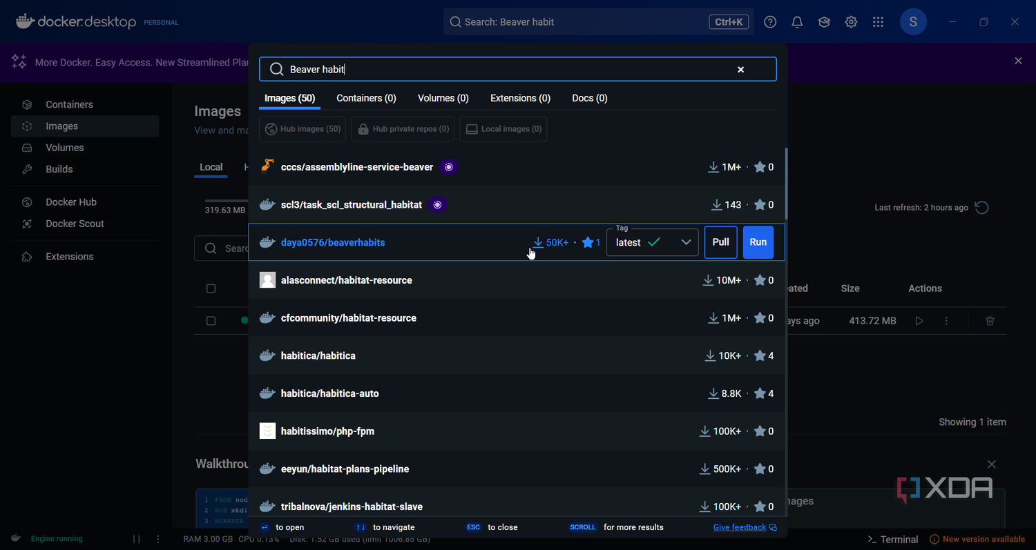Switch to Docs (0) search tab

pyautogui.click(x=590, y=98)
